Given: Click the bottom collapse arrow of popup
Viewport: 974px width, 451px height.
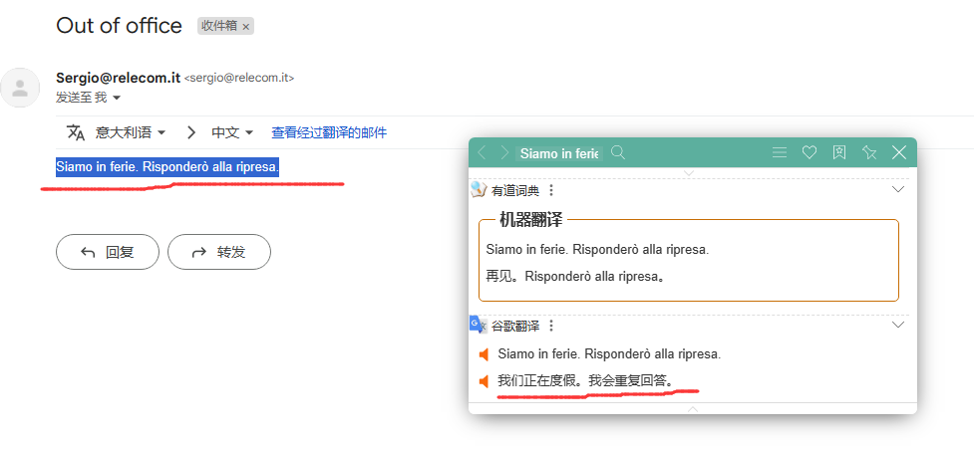Looking at the screenshot, I should pos(693,409).
